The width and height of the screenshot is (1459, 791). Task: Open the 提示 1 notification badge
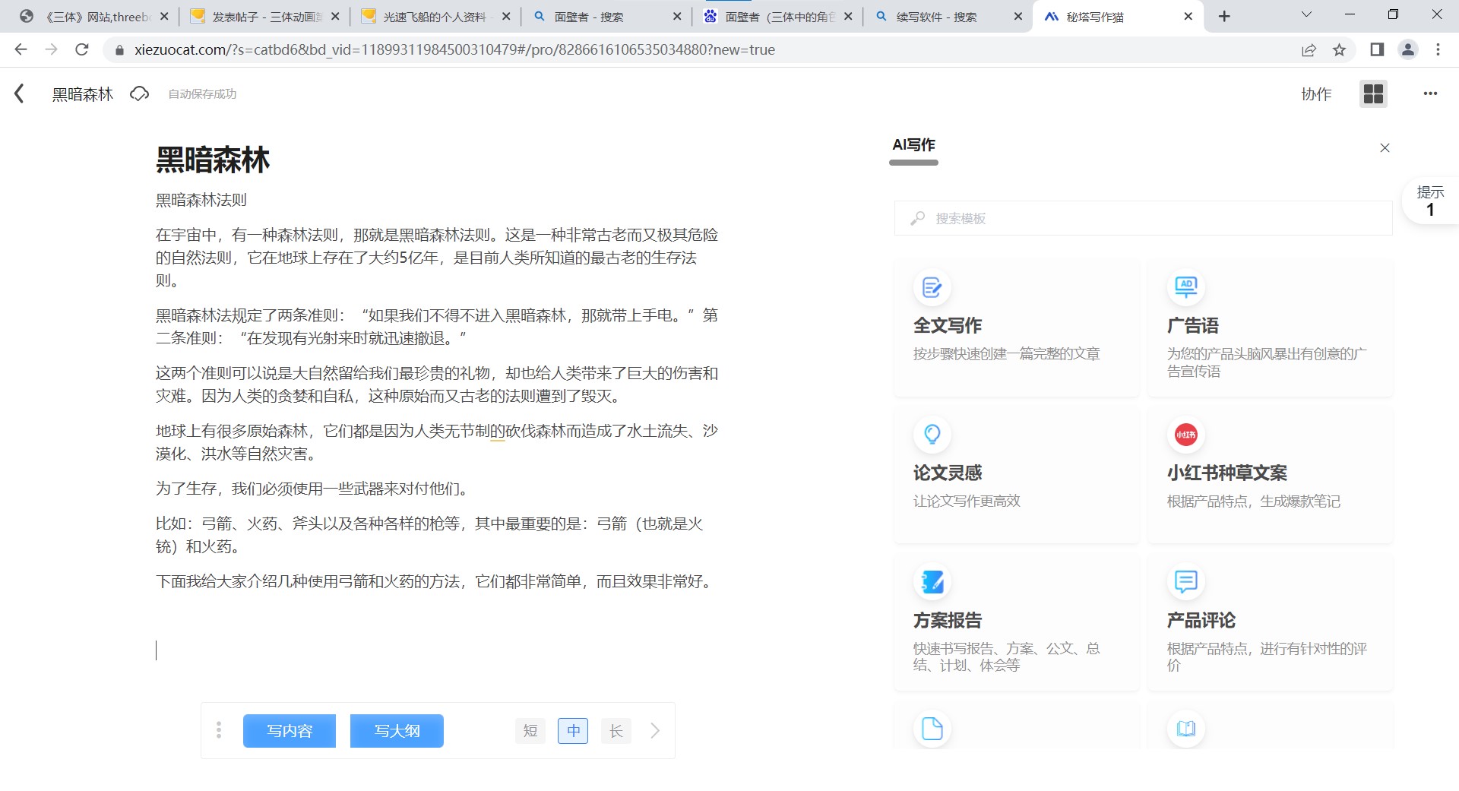click(x=1430, y=201)
